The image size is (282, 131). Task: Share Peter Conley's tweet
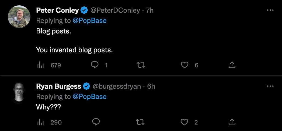click(x=232, y=65)
